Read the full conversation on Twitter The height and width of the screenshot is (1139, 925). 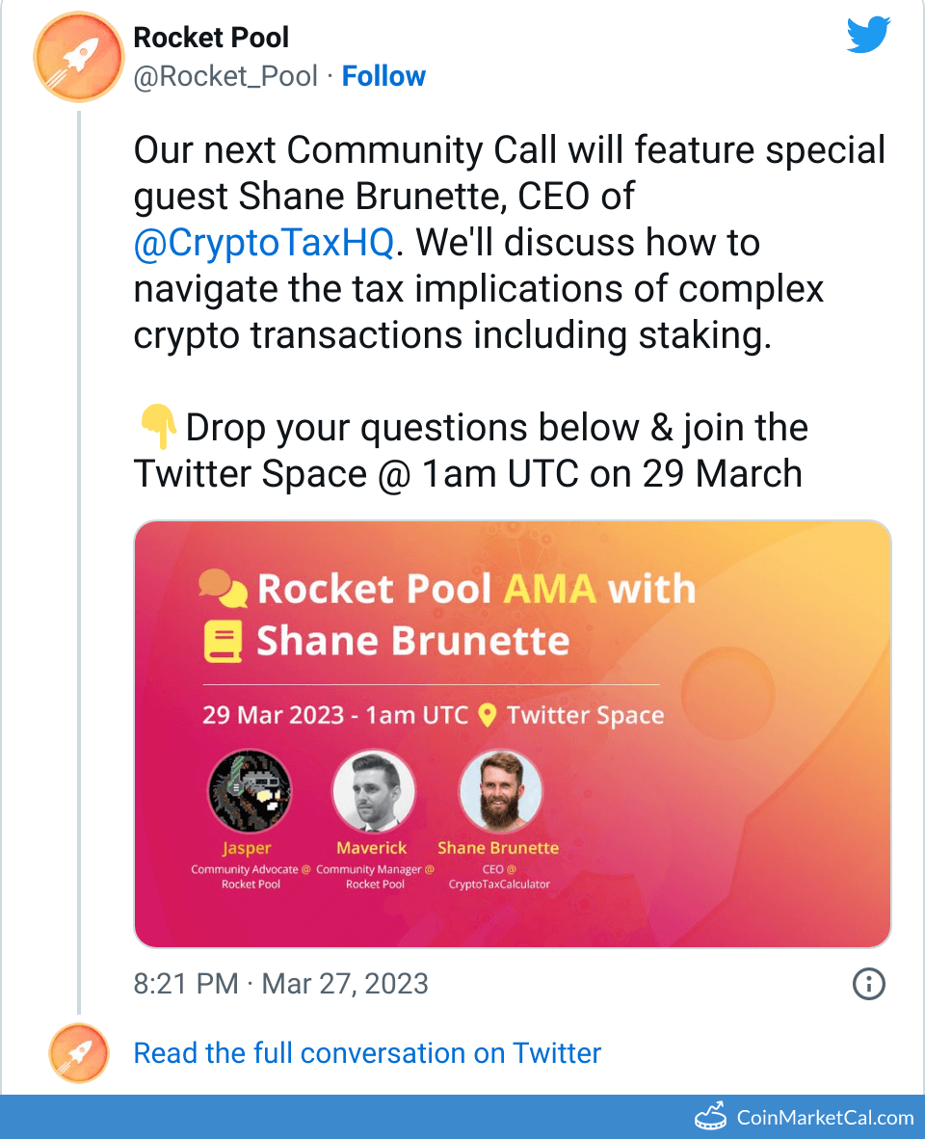coord(367,1053)
